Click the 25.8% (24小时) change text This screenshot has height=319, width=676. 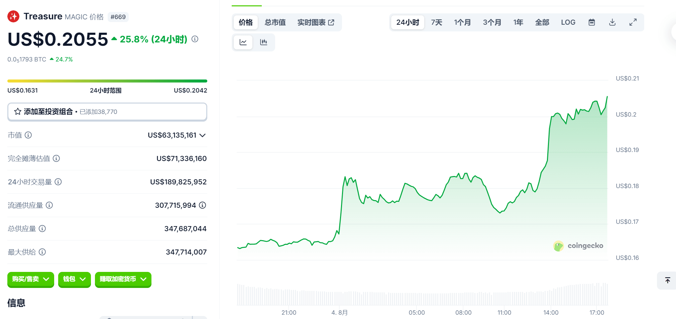[x=153, y=39]
